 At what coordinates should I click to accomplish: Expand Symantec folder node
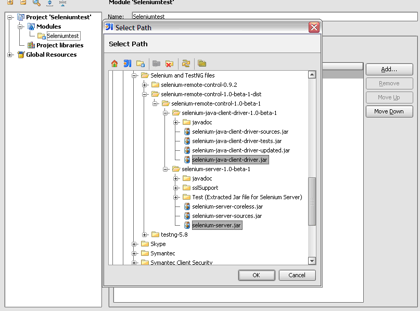134,253
